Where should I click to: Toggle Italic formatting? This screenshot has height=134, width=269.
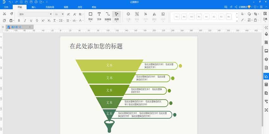[25, 20]
